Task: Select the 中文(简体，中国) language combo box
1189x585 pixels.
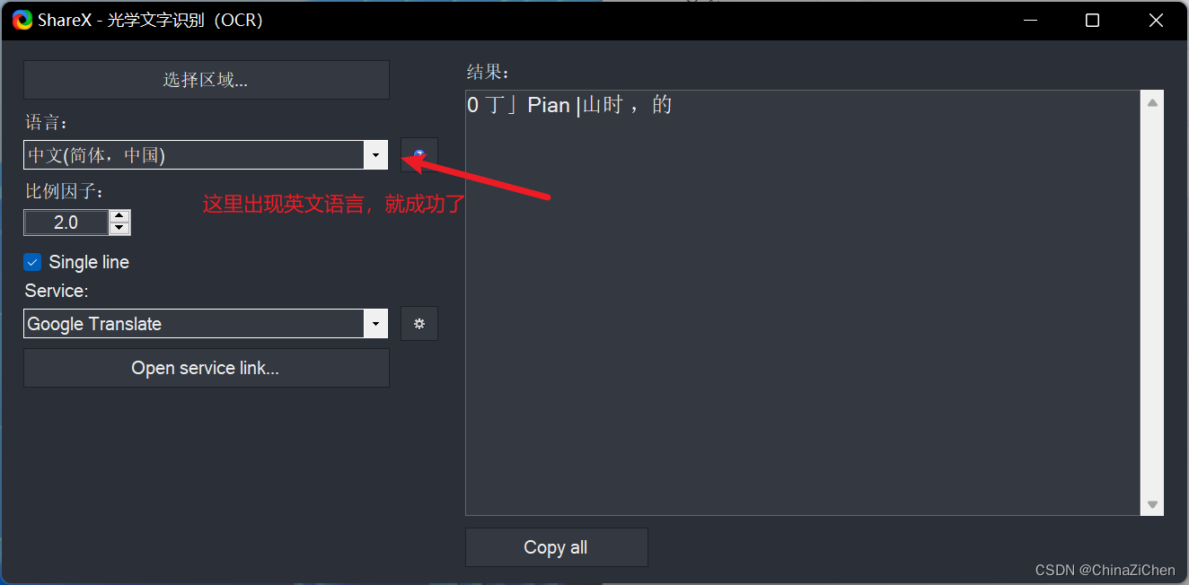Action: [x=206, y=155]
